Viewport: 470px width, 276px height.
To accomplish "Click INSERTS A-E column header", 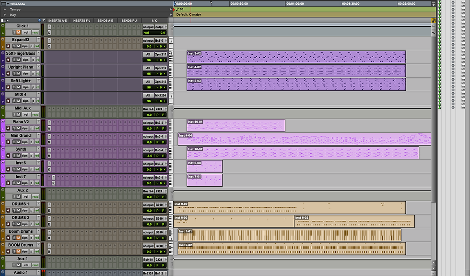I will click(58, 21).
